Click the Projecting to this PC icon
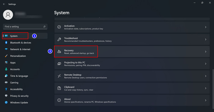 [59, 64]
